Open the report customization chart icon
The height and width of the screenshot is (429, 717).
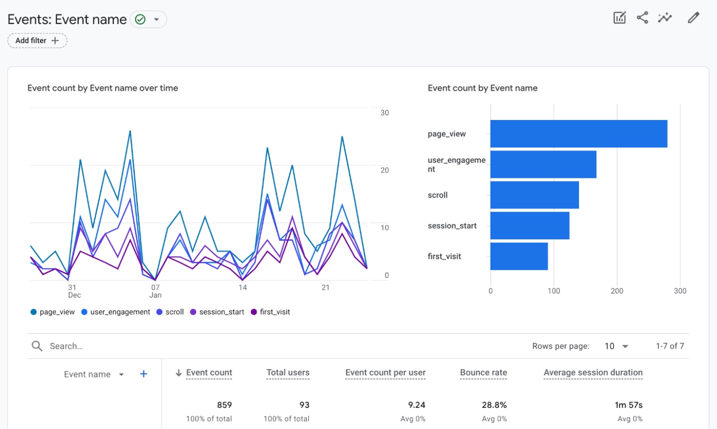point(619,17)
